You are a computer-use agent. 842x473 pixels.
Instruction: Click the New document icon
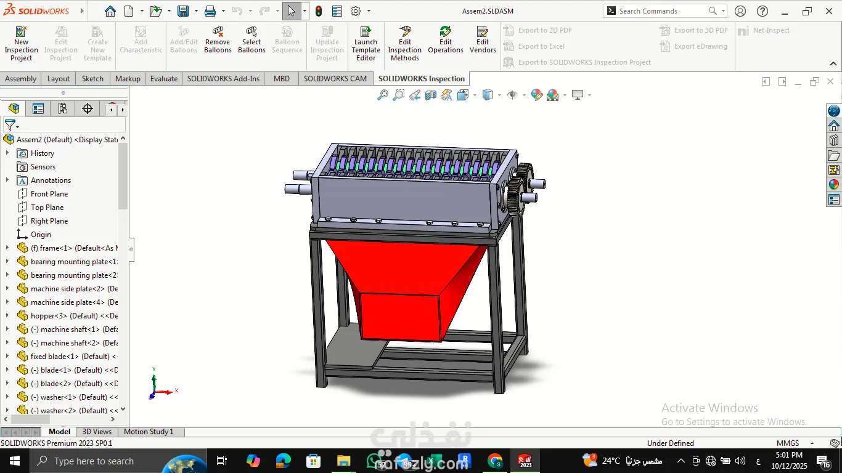point(129,11)
